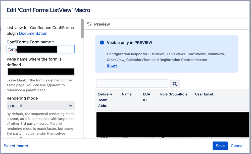The width and height of the screenshot is (251, 154).
Task: Click the ConfiForms Form name field
Action: point(41,49)
